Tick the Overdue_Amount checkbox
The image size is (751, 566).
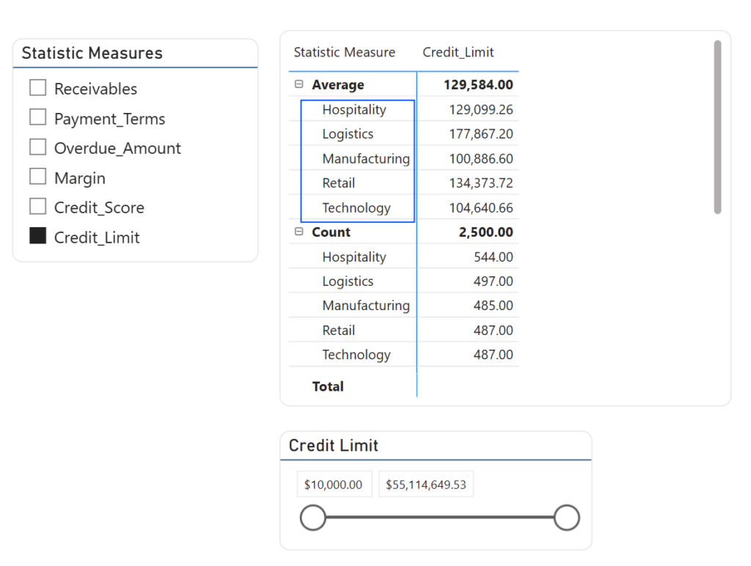(38, 147)
